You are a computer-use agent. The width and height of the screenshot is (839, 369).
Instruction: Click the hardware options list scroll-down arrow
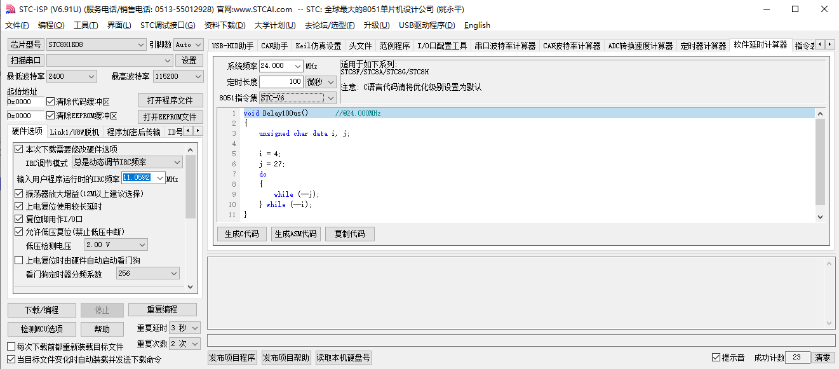(191, 286)
